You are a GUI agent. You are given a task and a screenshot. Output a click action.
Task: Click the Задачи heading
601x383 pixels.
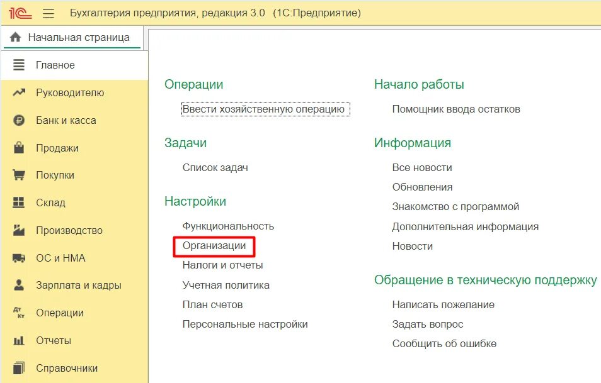(185, 143)
